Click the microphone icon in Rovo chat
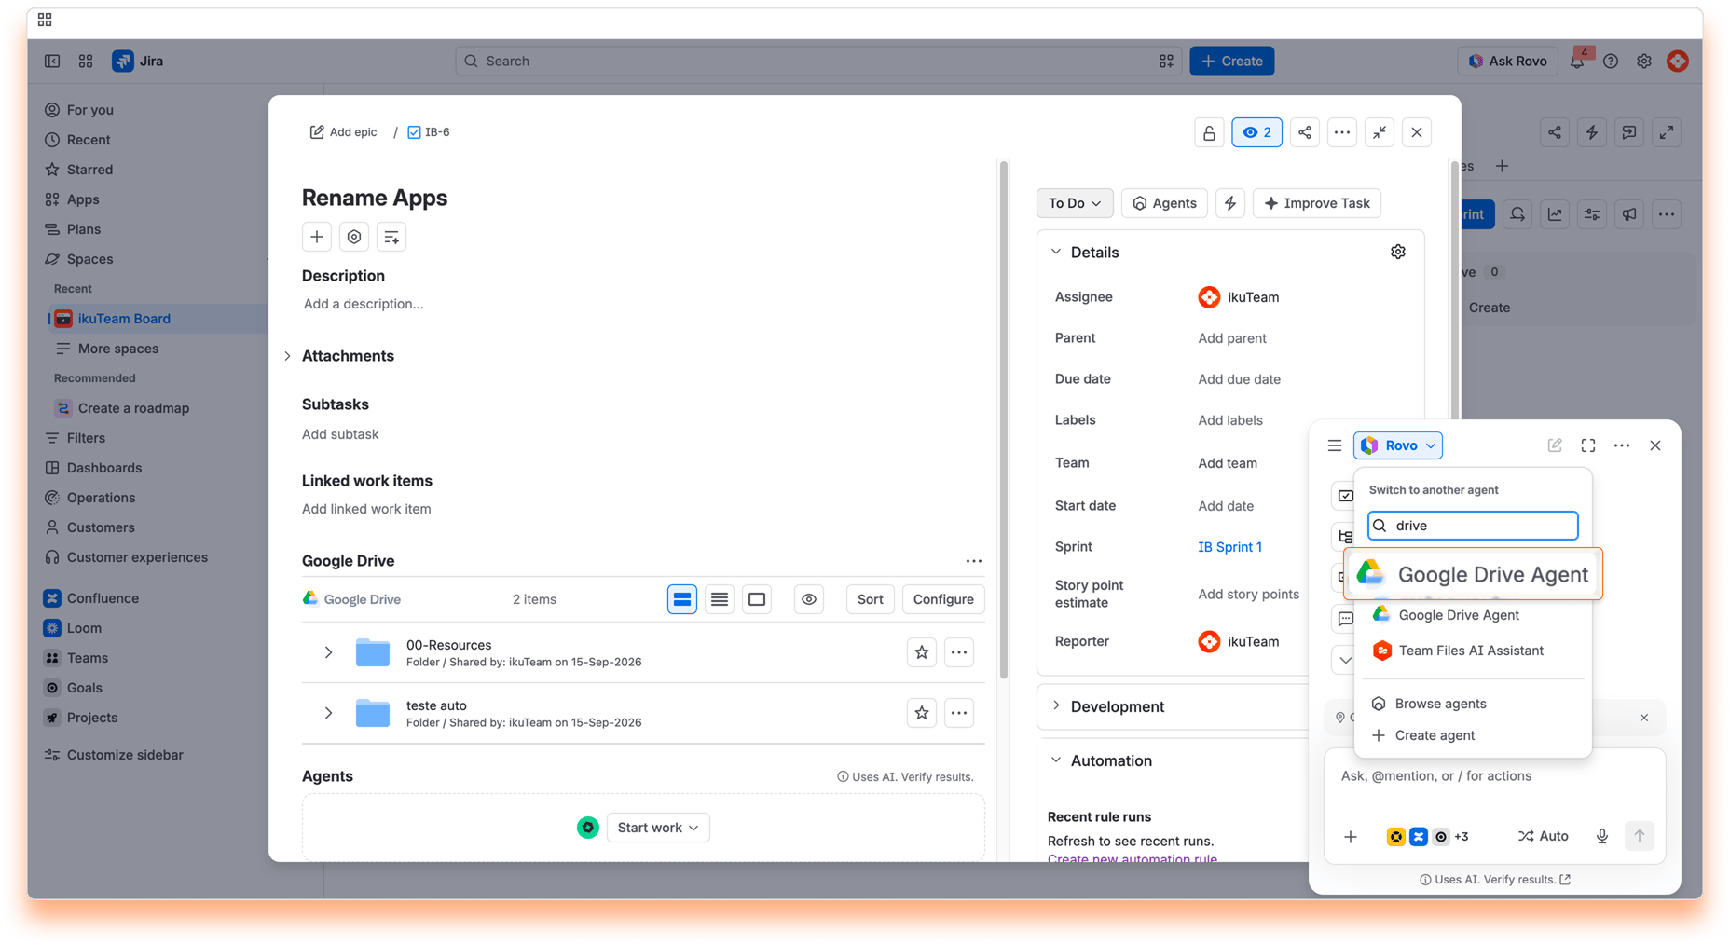 pyautogui.click(x=1602, y=836)
